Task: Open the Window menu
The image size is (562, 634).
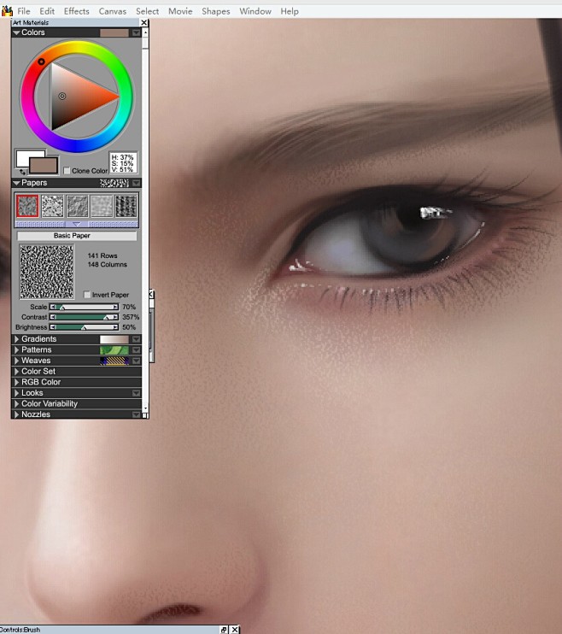Action: click(x=255, y=11)
